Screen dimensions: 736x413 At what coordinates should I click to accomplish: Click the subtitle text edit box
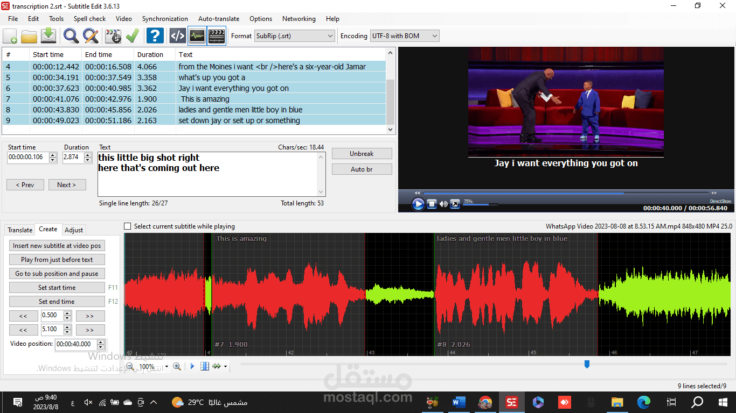[x=211, y=174]
